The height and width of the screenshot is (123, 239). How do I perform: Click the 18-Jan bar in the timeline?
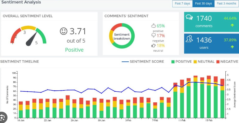(21, 110)
